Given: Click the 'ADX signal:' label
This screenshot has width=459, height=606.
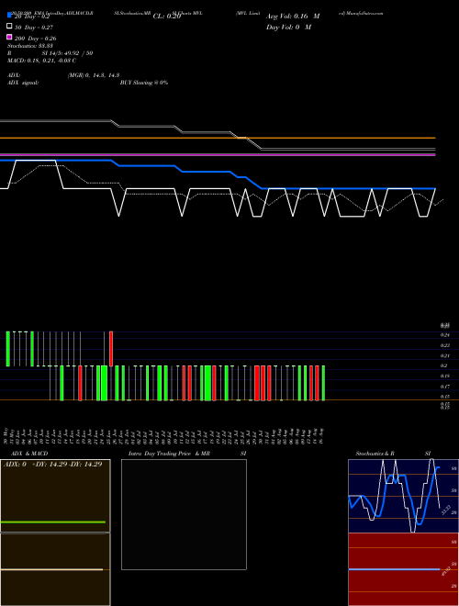Looking at the screenshot, I should 22,83.
